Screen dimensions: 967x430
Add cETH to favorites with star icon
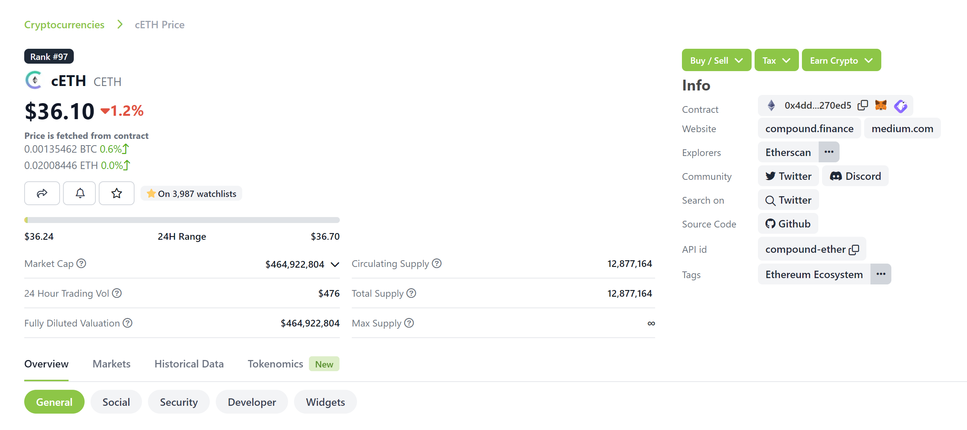coord(117,194)
